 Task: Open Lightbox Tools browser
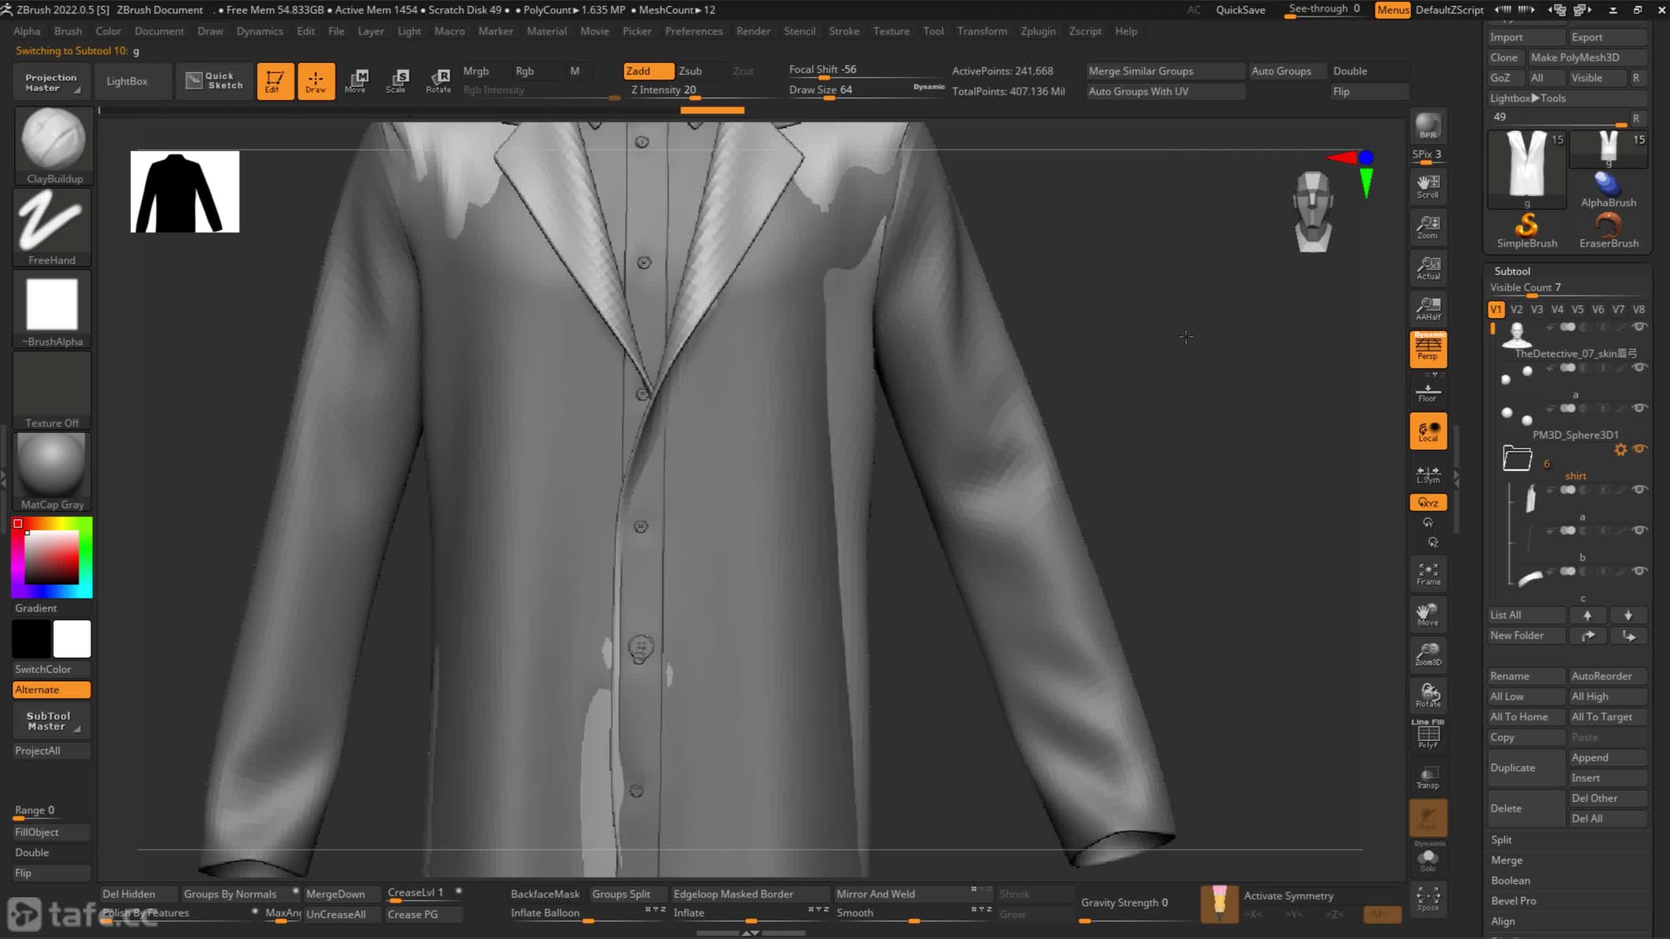(x=1566, y=98)
